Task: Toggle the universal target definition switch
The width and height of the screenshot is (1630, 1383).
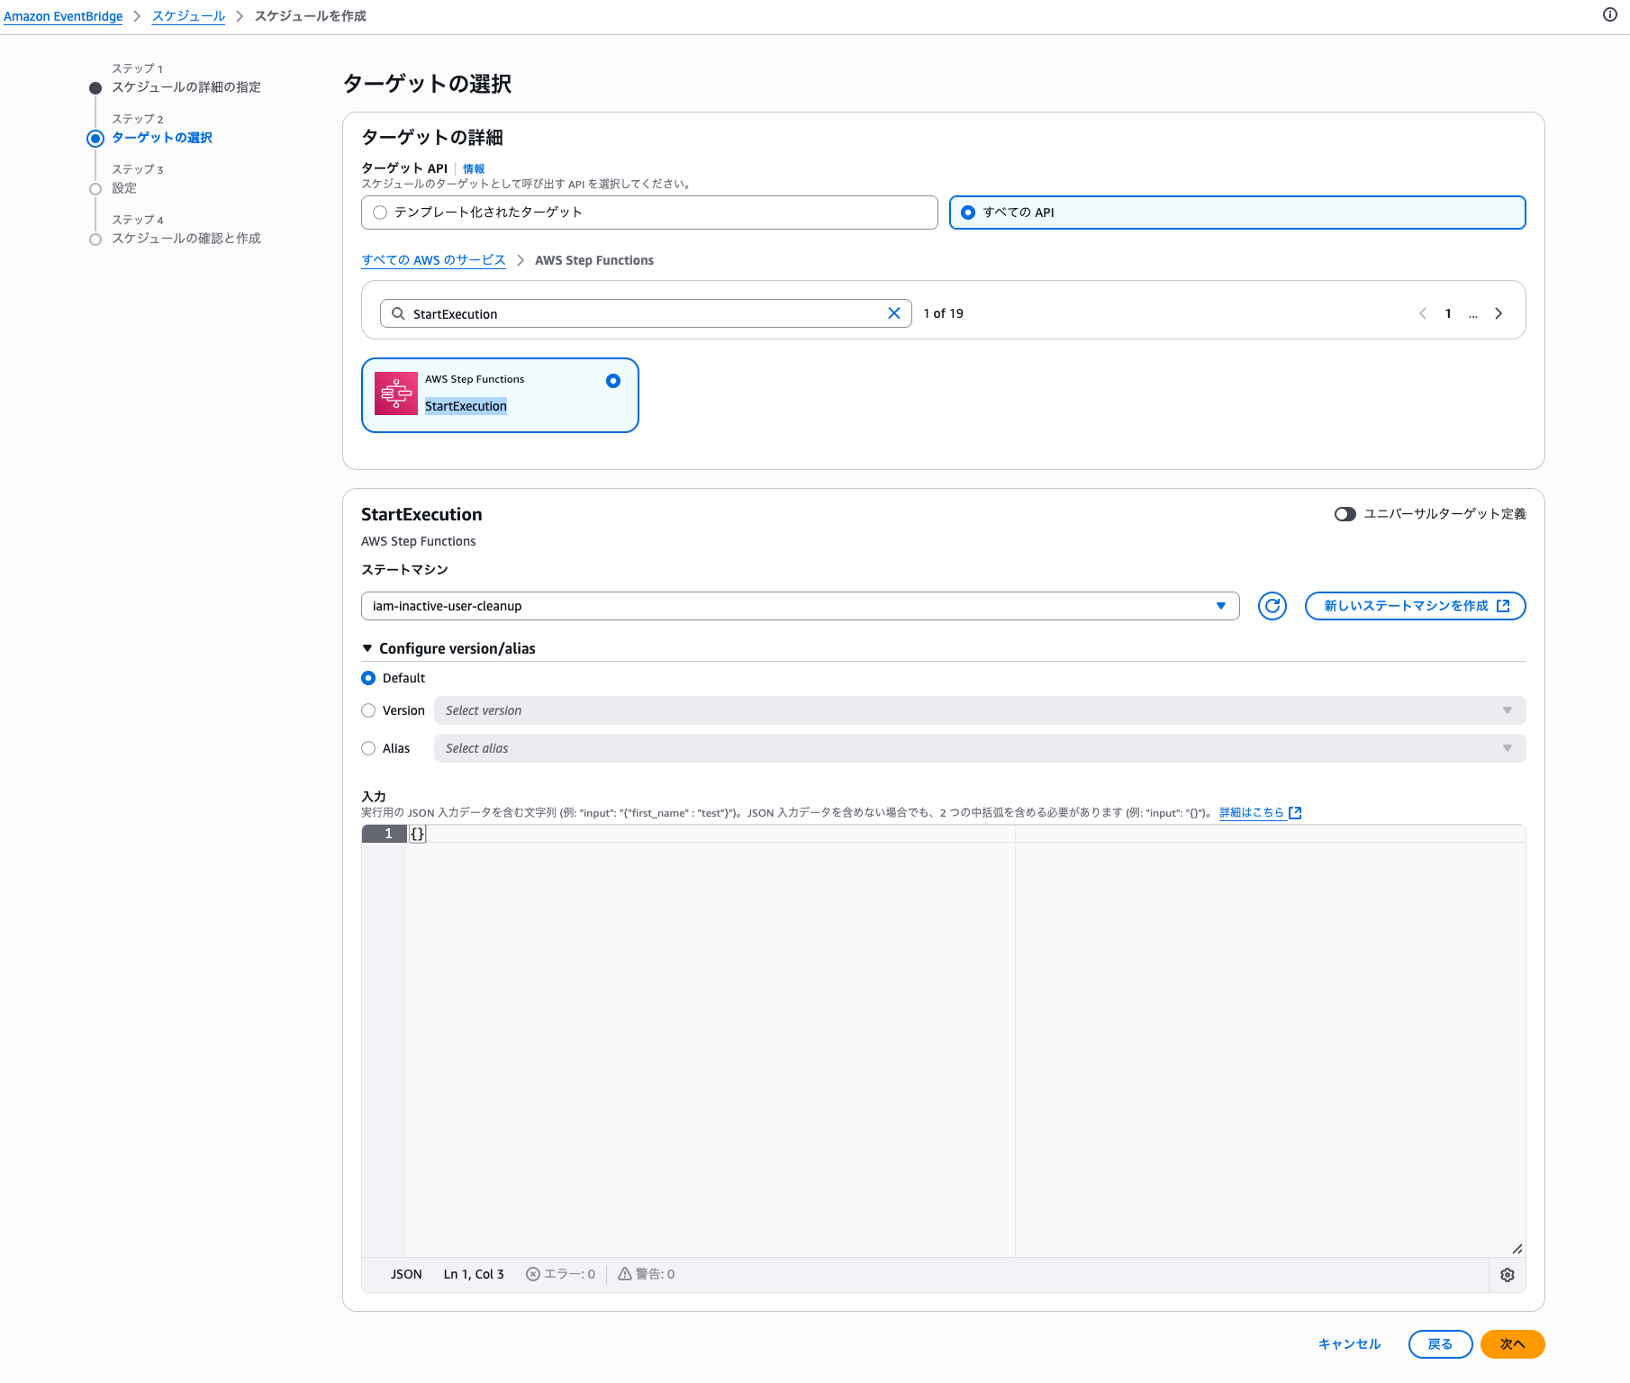Action: click(1345, 514)
